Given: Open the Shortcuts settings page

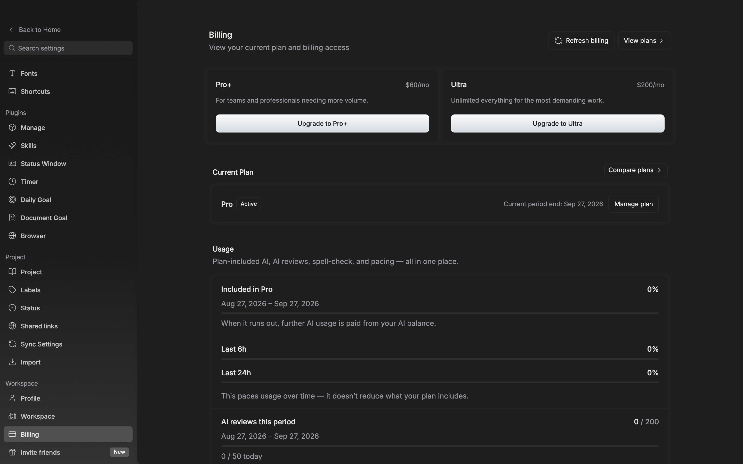Looking at the screenshot, I should [68, 92].
